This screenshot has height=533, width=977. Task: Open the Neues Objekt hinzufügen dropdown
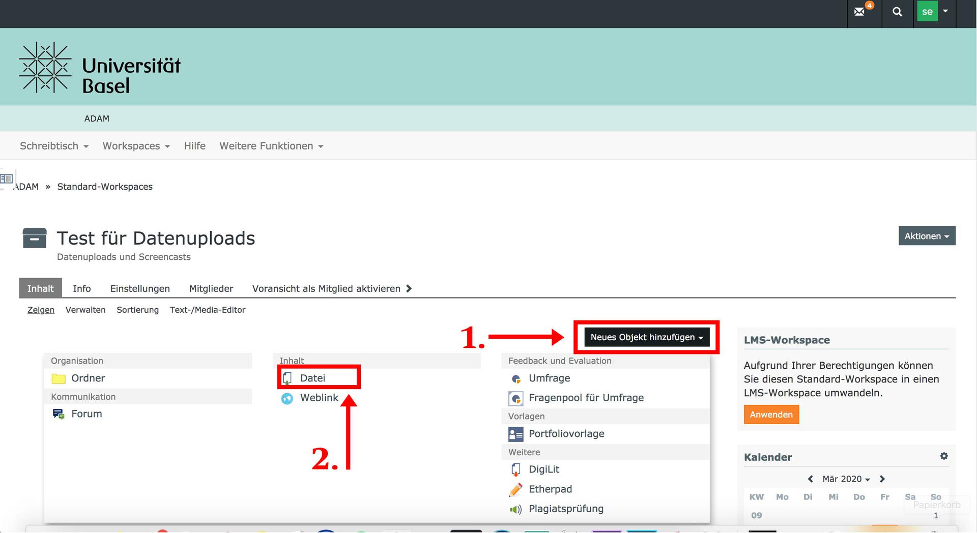tap(646, 337)
